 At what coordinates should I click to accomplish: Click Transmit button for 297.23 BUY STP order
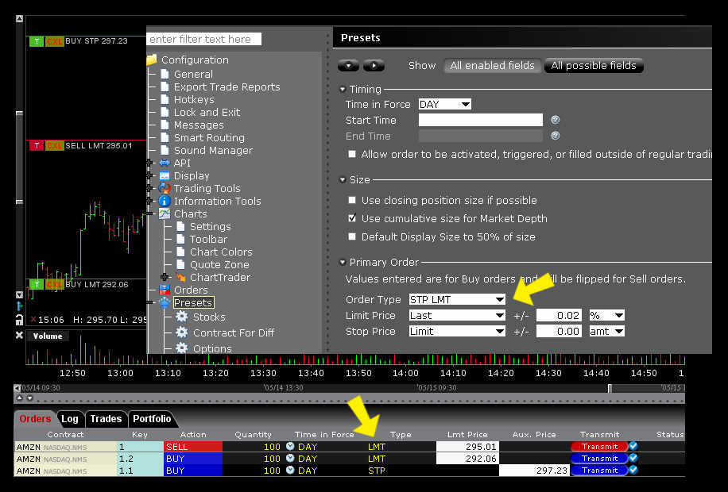[599, 470]
